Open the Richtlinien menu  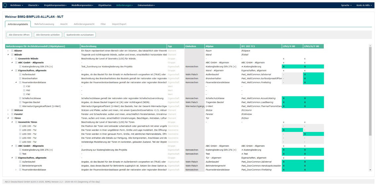[x=17, y=5]
